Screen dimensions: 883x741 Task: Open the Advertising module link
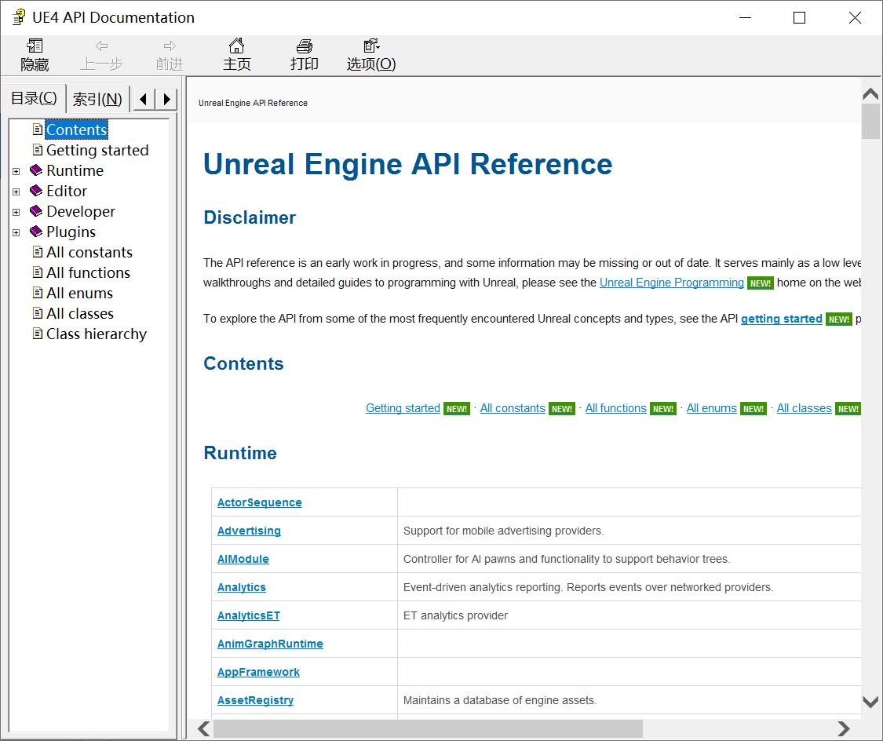249,531
